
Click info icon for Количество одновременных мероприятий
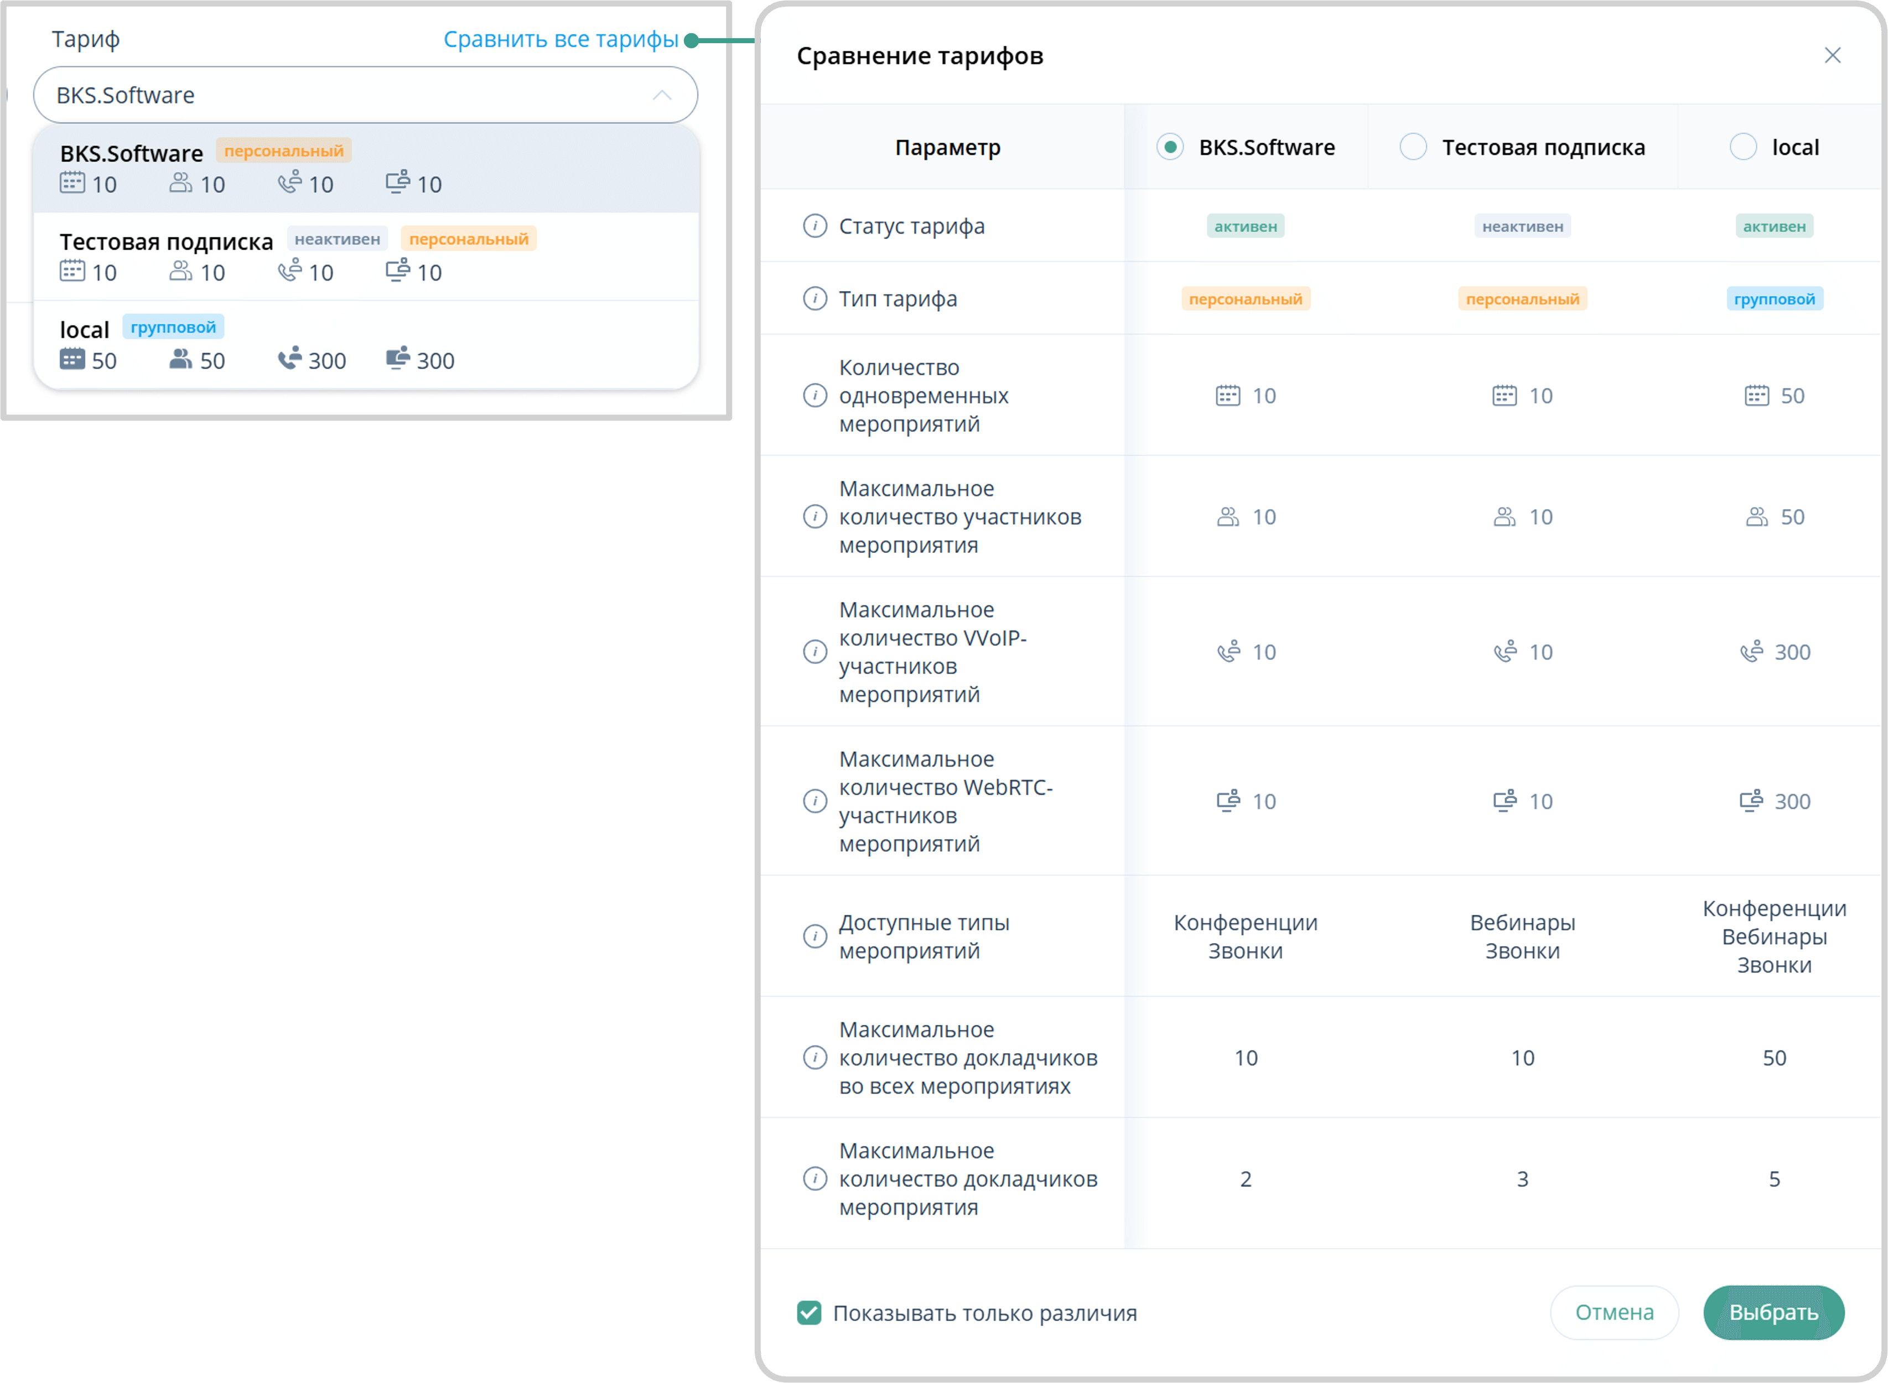815,395
